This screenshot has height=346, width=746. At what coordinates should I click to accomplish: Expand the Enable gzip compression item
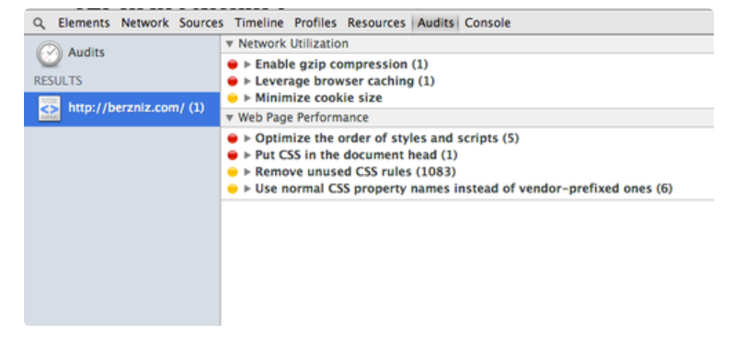(247, 64)
